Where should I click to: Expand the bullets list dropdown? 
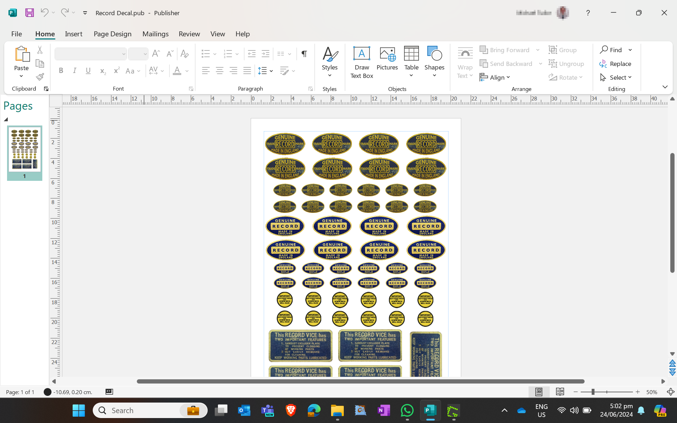(x=215, y=54)
